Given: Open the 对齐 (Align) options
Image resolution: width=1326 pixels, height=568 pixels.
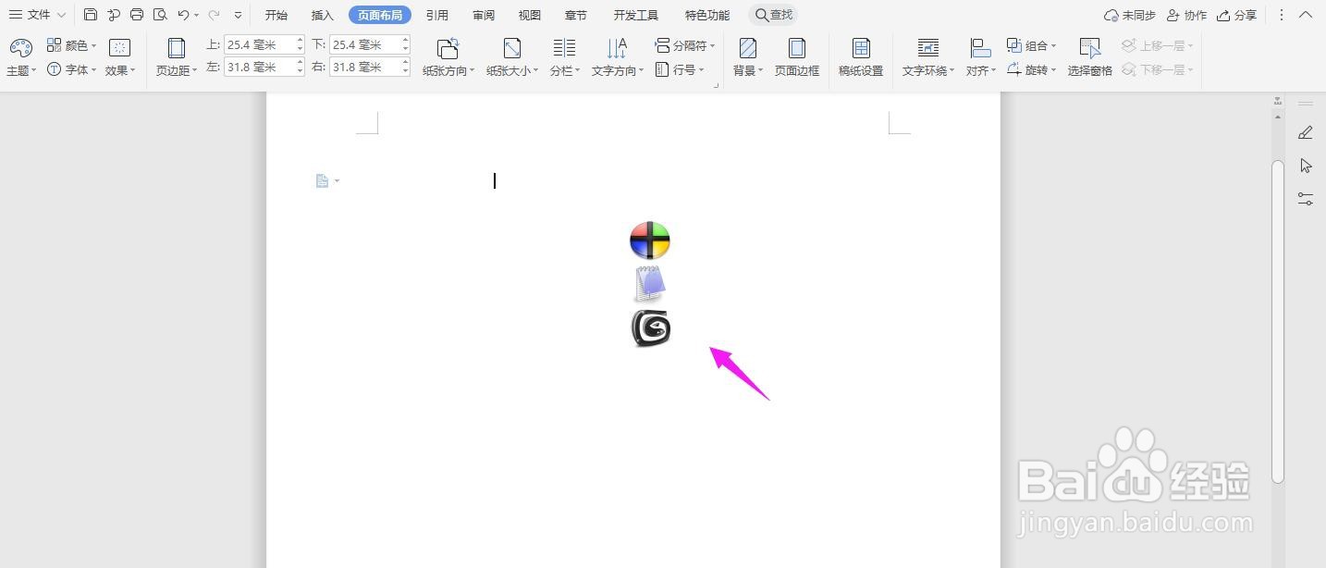Looking at the screenshot, I should (980, 57).
